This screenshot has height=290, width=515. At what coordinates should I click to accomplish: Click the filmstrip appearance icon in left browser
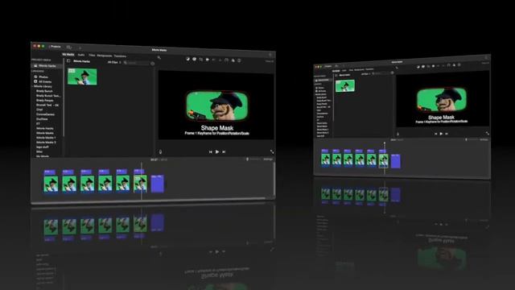point(152,64)
